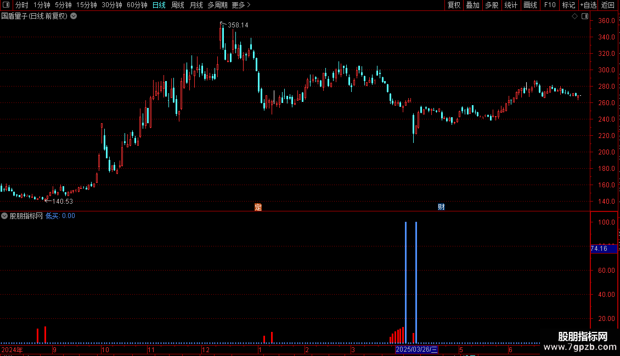Open the 复权 adjustment option
Screen dimensions: 620x356
click(x=454, y=5)
